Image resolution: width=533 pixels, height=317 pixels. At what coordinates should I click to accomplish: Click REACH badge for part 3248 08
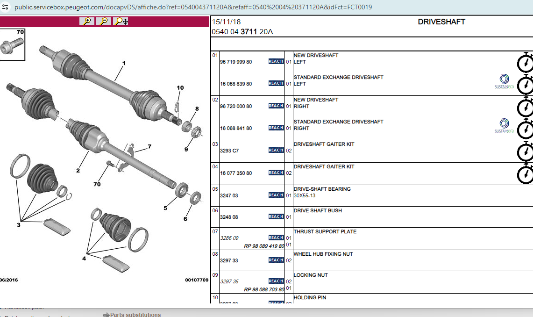pyautogui.click(x=276, y=216)
